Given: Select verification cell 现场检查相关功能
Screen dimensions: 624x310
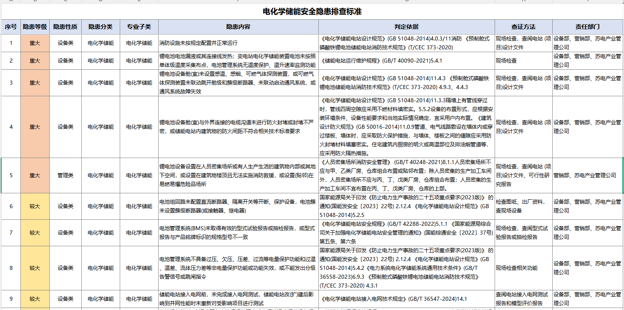Looking at the screenshot, I should click(x=523, y=268).
